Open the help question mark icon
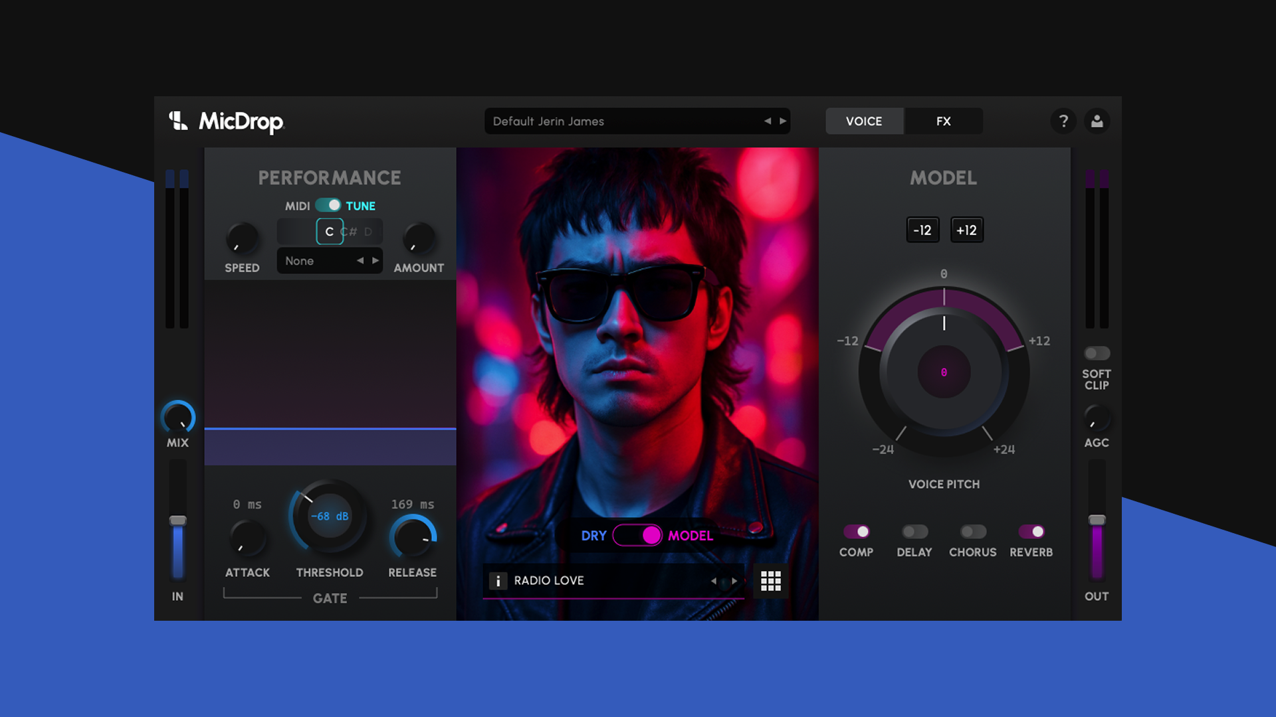The width and height of the screenshot is (1276, 717). coord(1063,121)
